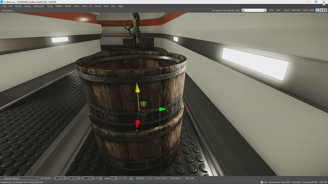328x184 pixels.
Task: Click the terrain follow icon beside speed presets
Action: pos(131,178)
